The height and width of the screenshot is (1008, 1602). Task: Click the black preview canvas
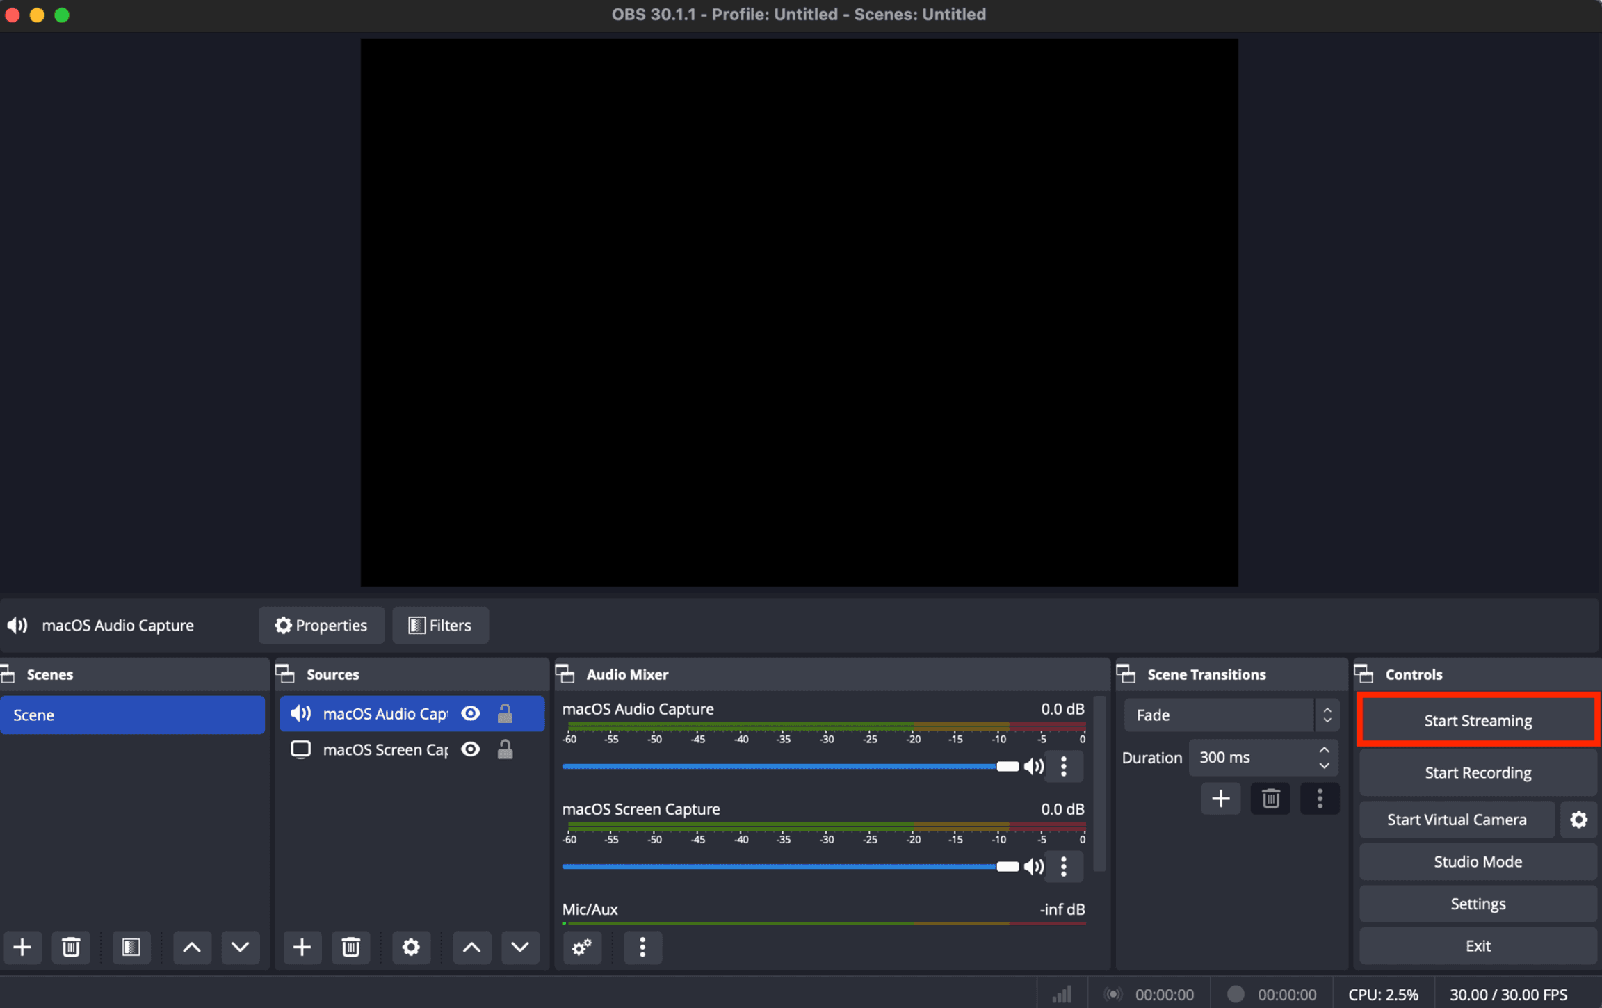point(799,312)
